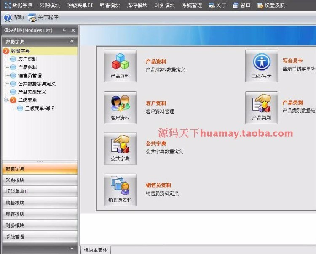Click the blue bullet icon beside 三级菜单-写卡
This screenshot has width=316, height=254.
pos(20,108)
